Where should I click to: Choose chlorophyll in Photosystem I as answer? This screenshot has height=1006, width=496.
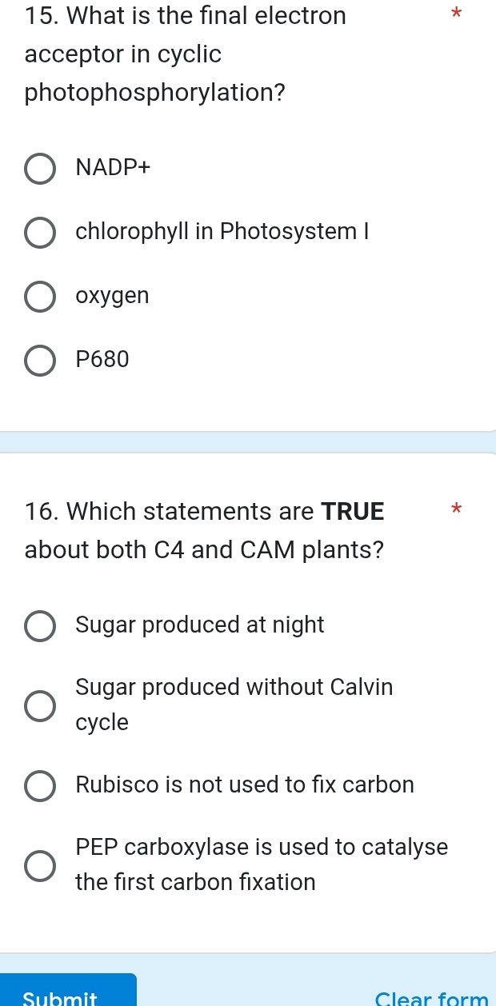40,232
